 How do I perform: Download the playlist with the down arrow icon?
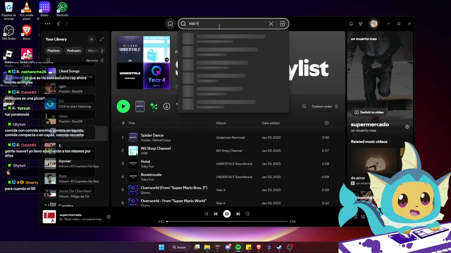167,106
